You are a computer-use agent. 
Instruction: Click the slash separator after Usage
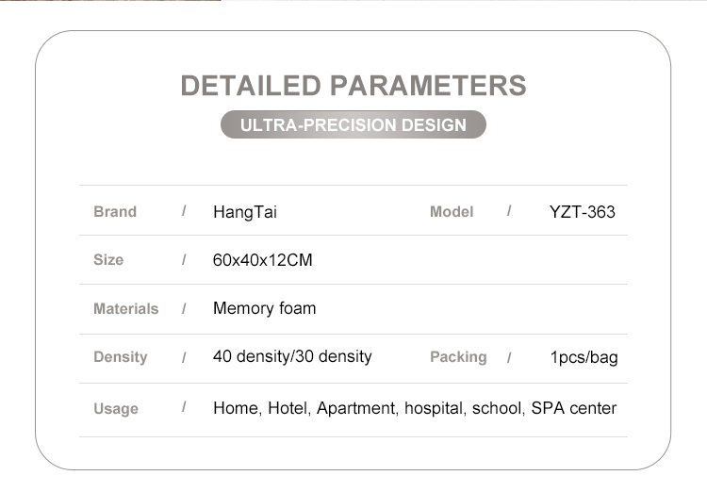(x=184, y=407)
